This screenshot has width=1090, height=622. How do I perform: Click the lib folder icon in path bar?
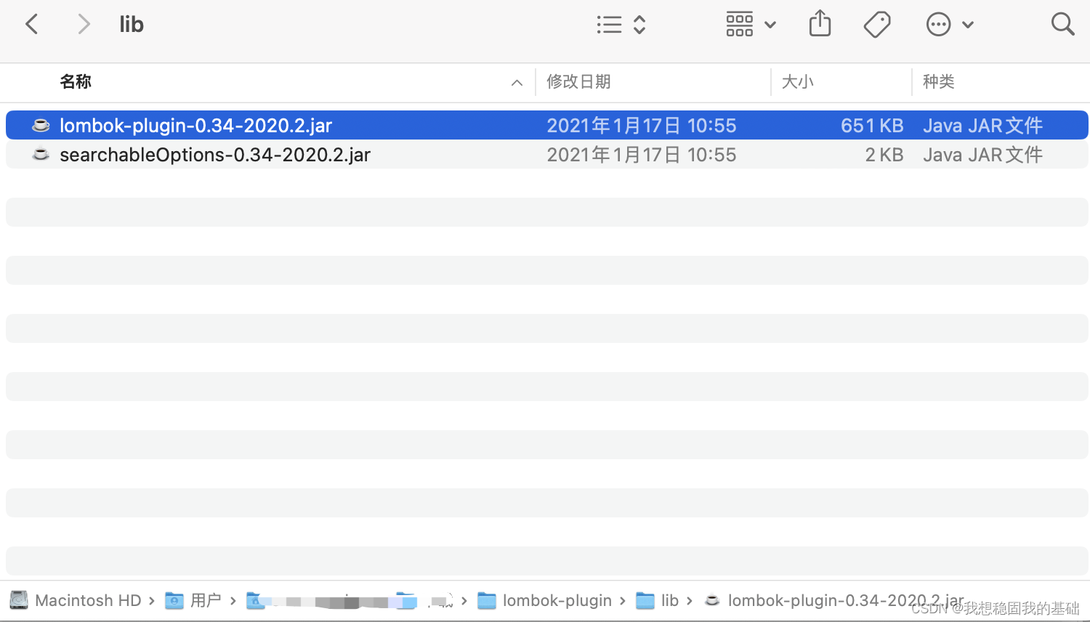pyautogui.click(x=645, y=601)
